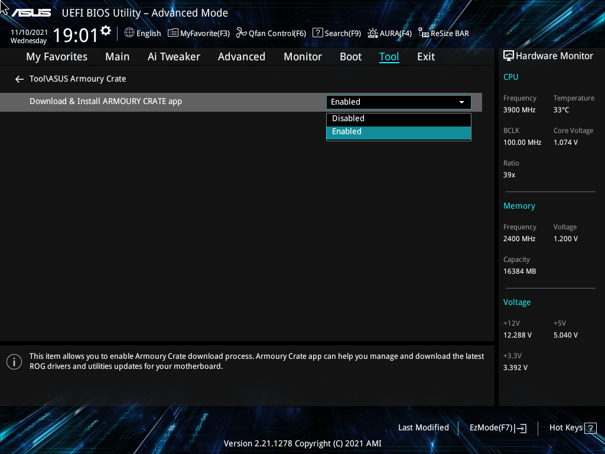Click the Hot Keys button
This screenshot has height=454, width=605.
click(x=573, y=428)
